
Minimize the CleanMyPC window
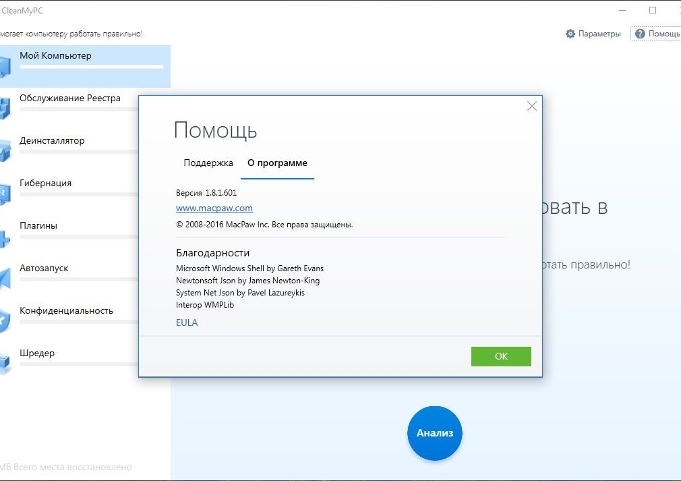(622, 10)
